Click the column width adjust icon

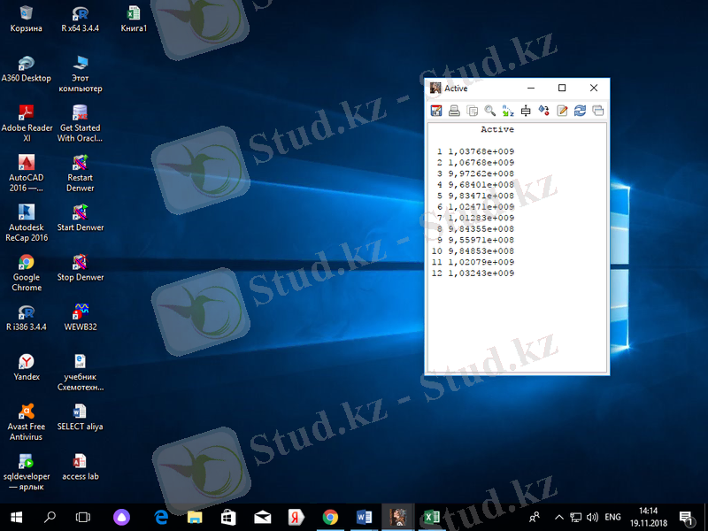coord(526,111)
